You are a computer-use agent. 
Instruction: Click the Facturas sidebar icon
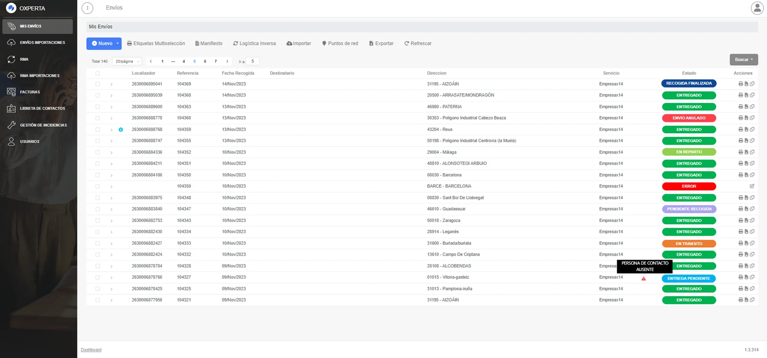(x=12, y=92)
